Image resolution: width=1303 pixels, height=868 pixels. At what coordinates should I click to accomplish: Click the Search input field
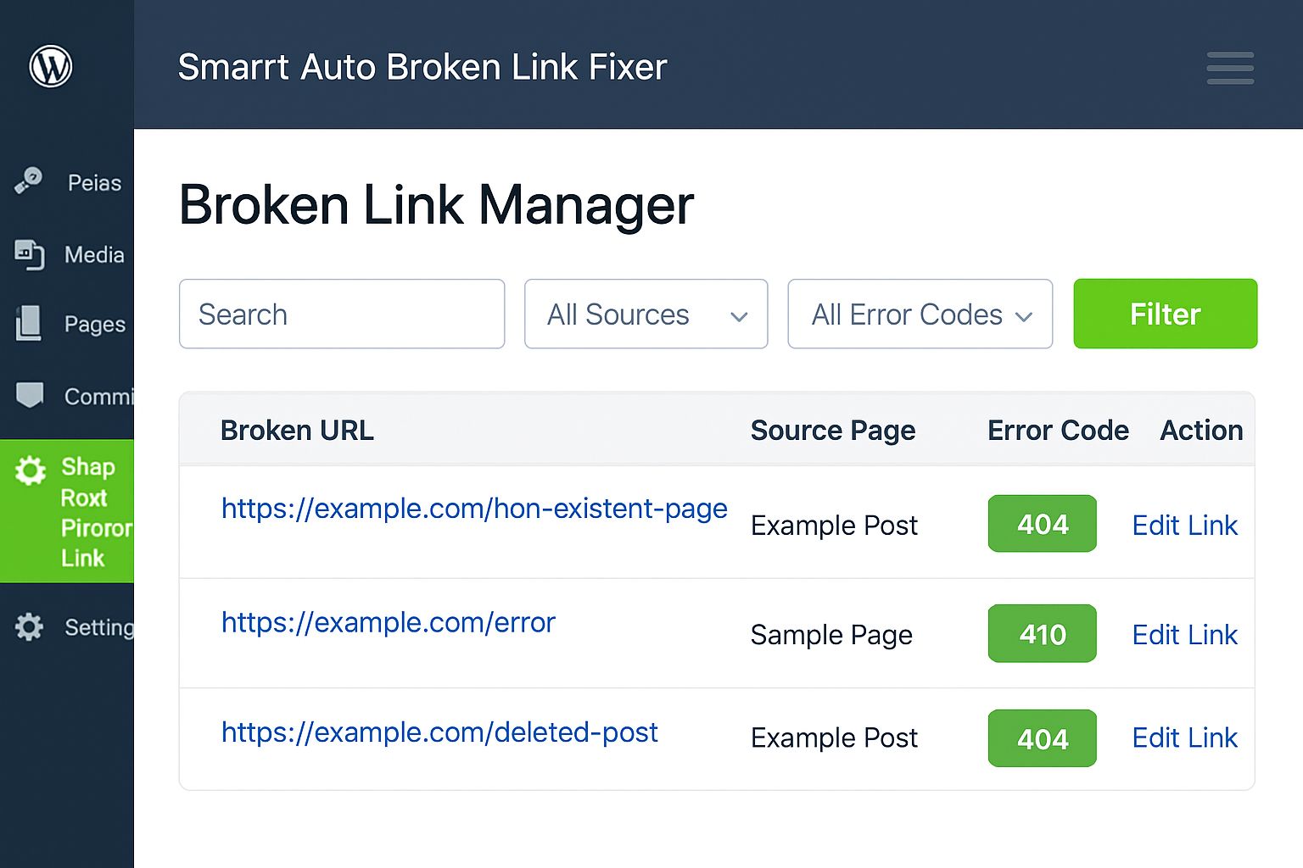tap(342, 314)
